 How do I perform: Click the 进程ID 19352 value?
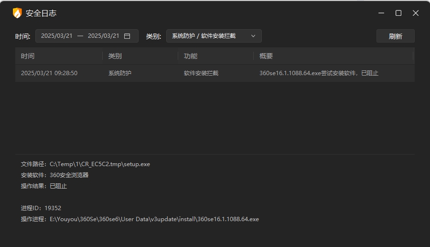tap(53, 208)
